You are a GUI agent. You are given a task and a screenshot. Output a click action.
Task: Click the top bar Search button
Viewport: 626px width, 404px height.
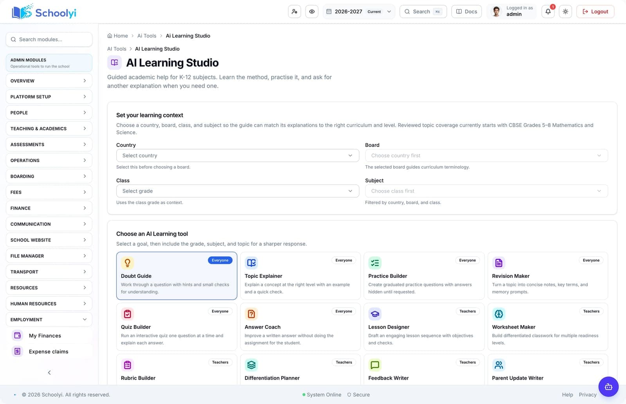(423, 12)
